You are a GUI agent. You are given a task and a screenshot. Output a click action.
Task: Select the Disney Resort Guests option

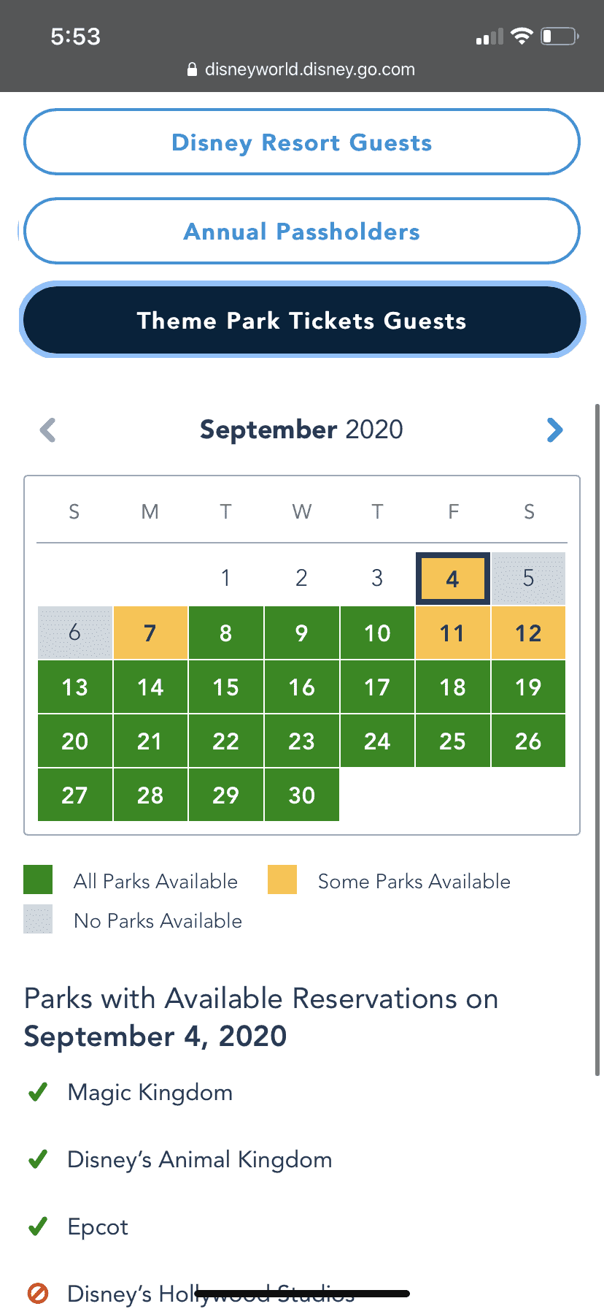302,142
